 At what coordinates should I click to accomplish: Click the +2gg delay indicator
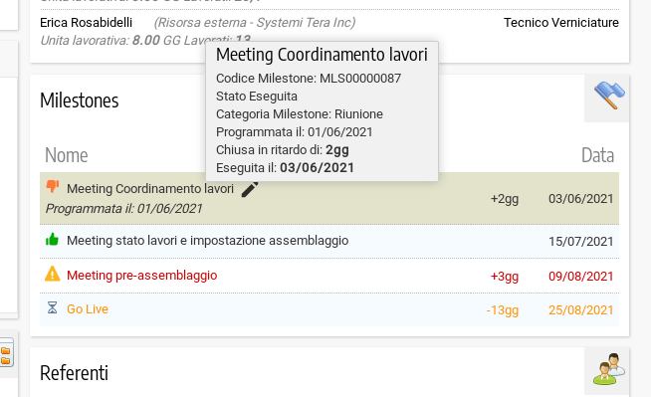pos(505,199)
